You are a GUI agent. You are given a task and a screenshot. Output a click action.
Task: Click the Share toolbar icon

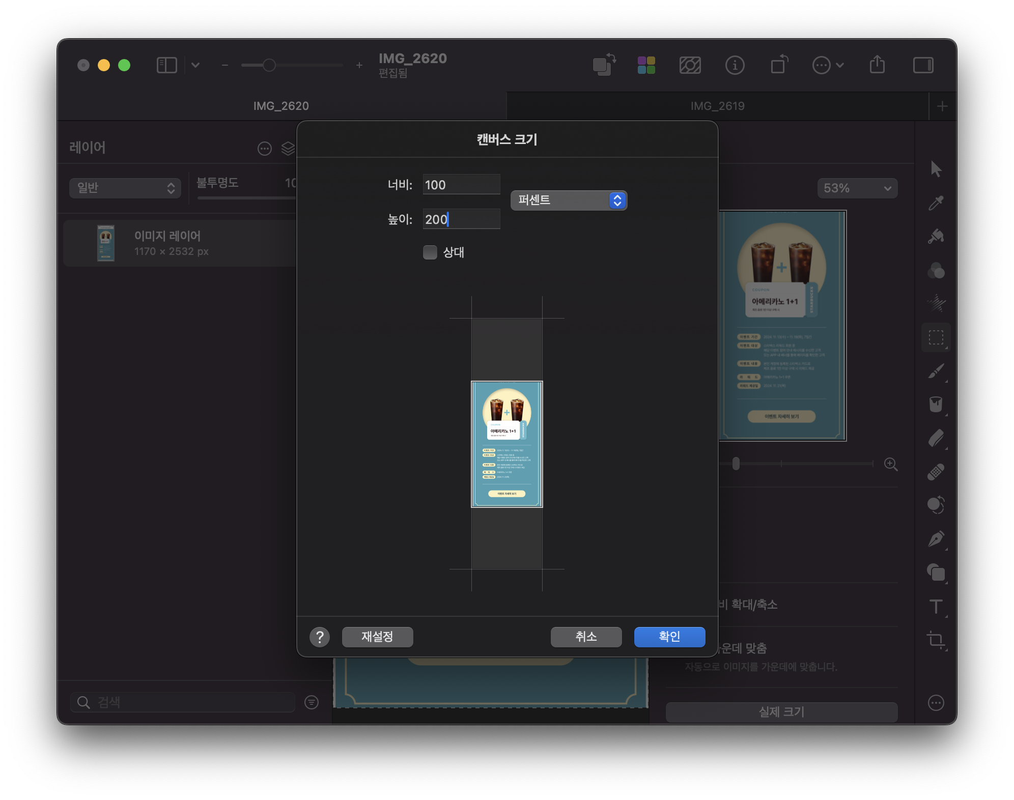tap(877, 65)
